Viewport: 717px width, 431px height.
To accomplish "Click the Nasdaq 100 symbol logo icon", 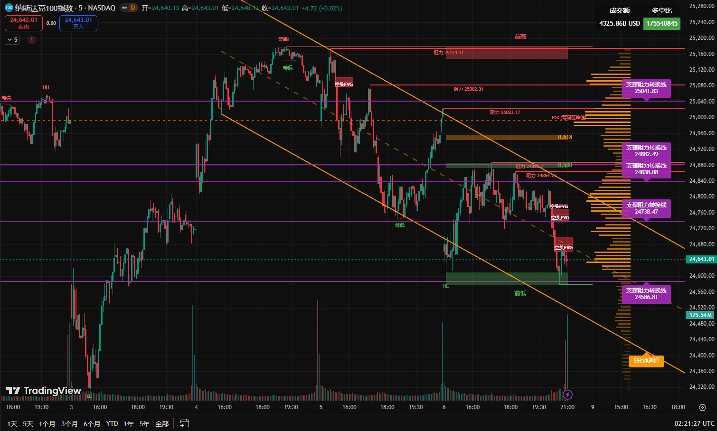I will [9, 8].
